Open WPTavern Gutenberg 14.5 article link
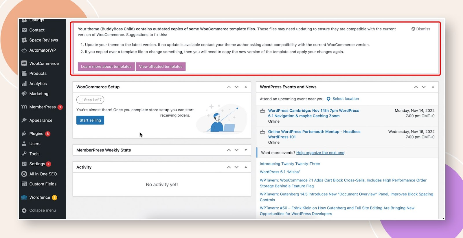Image resolution: width=463 pixels, height=238 pixels. 346,197
